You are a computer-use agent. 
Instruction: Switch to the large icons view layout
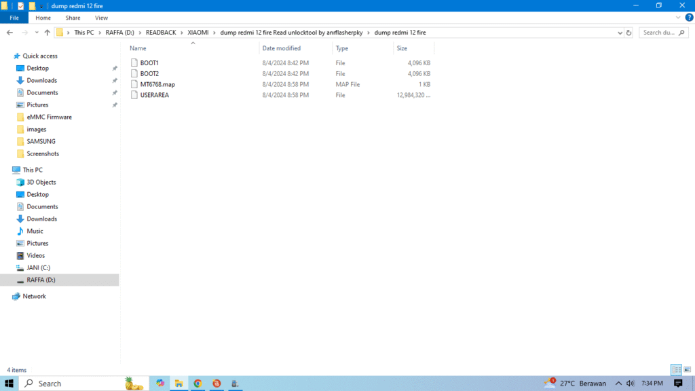click(x=687, y=369)
